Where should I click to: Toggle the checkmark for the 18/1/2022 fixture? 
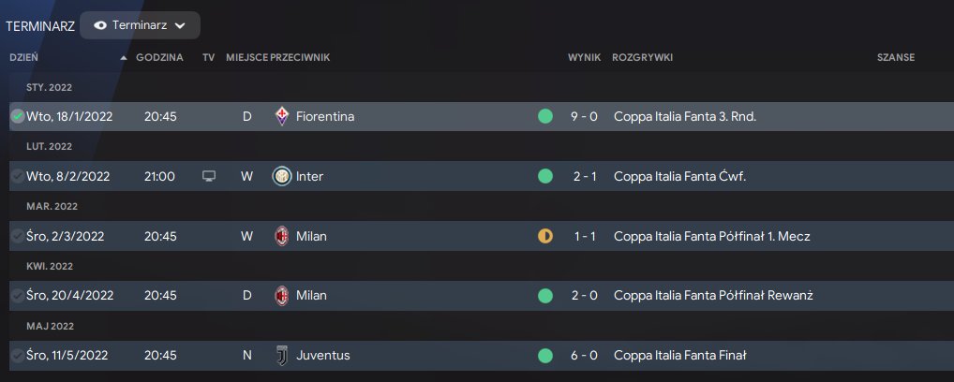tap(17, 116)
